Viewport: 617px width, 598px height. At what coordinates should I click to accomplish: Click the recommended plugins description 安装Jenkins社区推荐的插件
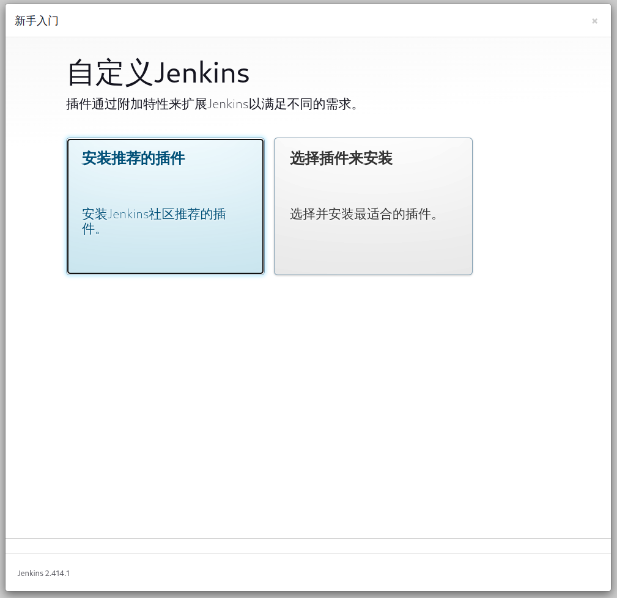point(153,221)
